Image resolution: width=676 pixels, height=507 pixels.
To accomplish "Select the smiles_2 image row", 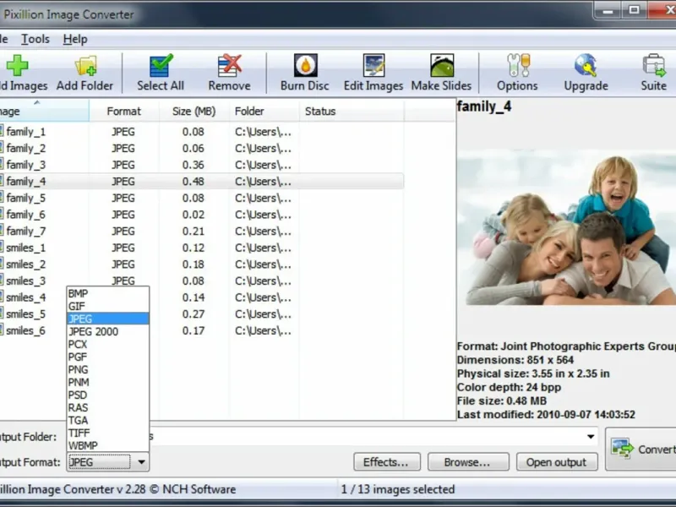I will tap(202, 264).
